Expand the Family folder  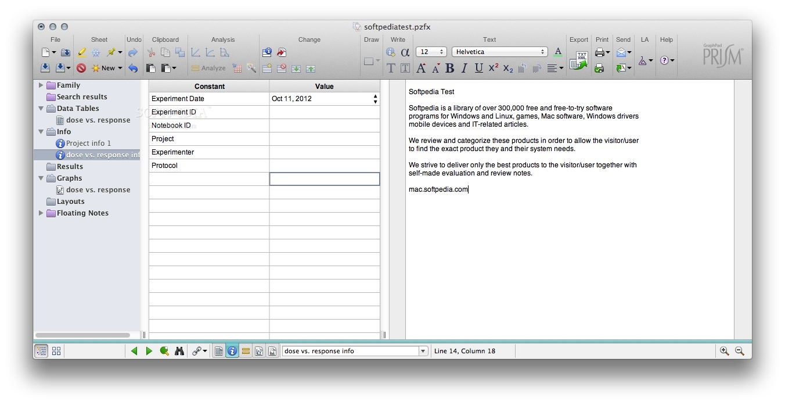(x=41, y=85)
